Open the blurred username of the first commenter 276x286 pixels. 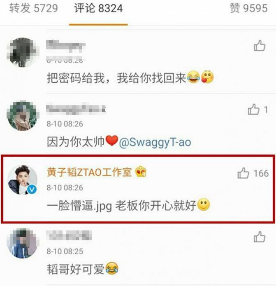(x=66, y=45)
